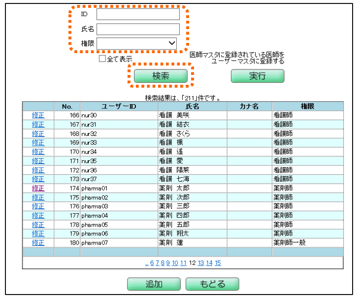Open 修正 for user pharma04
The image size is (360, 298).
coord(38,216)
